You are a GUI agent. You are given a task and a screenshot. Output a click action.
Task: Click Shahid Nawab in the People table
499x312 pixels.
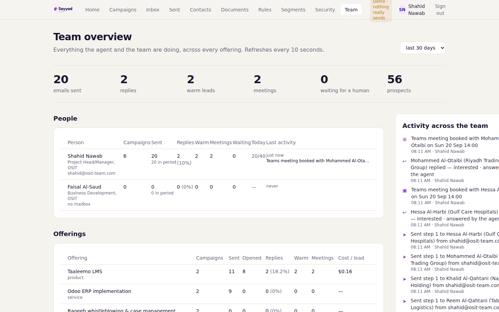pos(85,156)
